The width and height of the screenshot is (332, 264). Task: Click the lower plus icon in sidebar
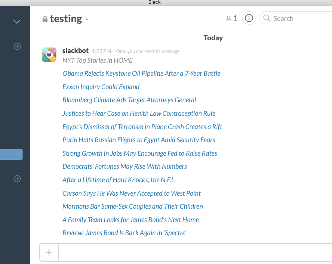(17, 179)
